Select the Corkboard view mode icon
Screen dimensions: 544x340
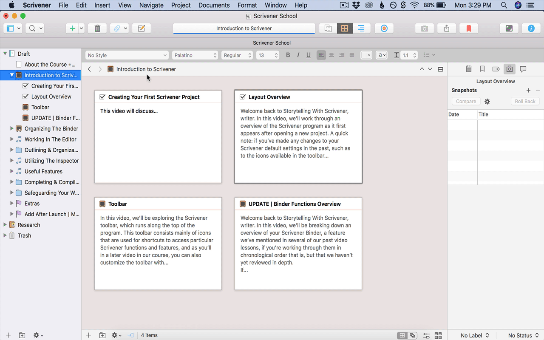[345, 28]
